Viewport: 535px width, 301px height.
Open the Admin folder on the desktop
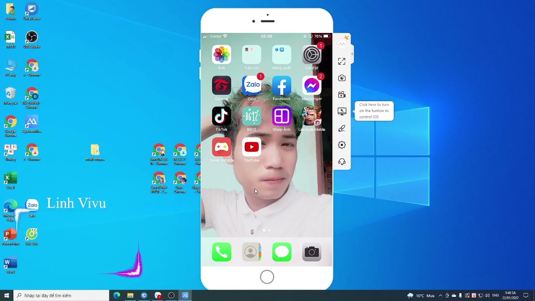click(x=10, y=12)
